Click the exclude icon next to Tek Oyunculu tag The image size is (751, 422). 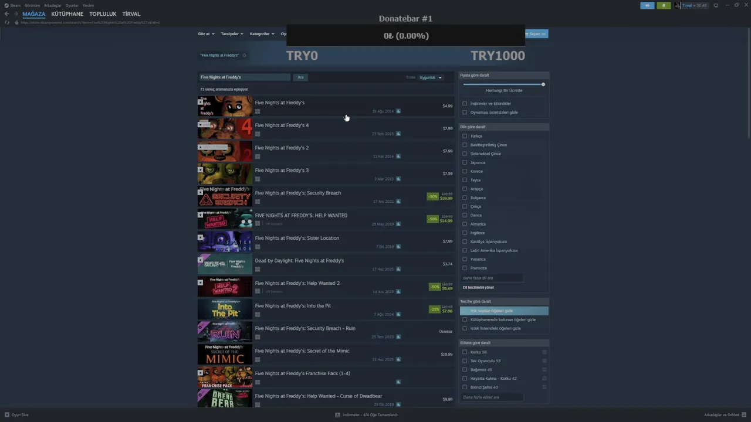[x=544, y=361]
